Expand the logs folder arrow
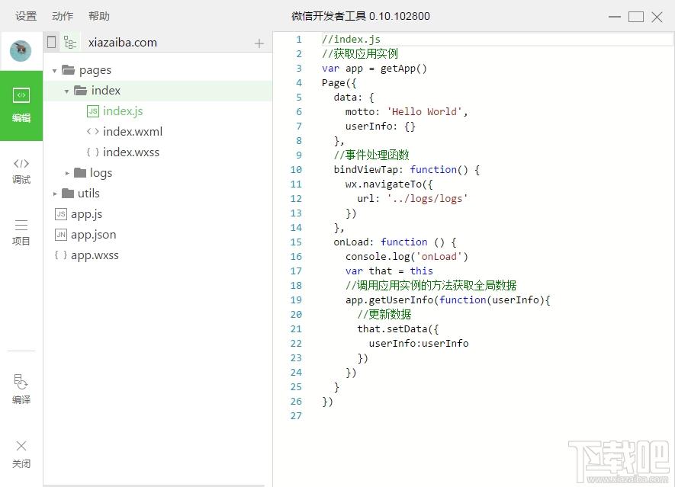675x487 pixels. pyautogui.click(x=67, y=173)
